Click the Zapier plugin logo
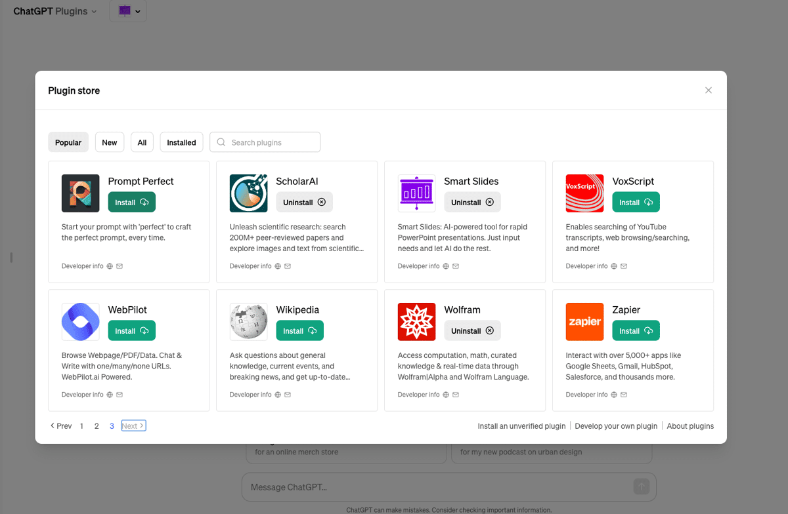Image resolution: width=788 pixels, height=514 pixels. click(x=584, y=321)
